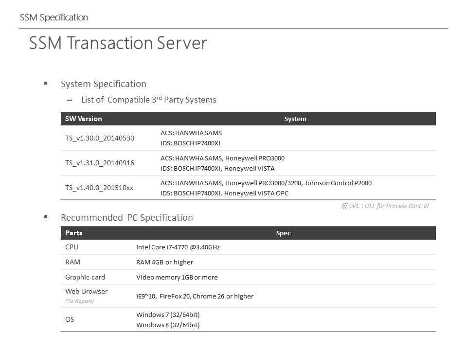Click 'Windows 8 (32/64bit)' spec line

(x=168, y=325)
